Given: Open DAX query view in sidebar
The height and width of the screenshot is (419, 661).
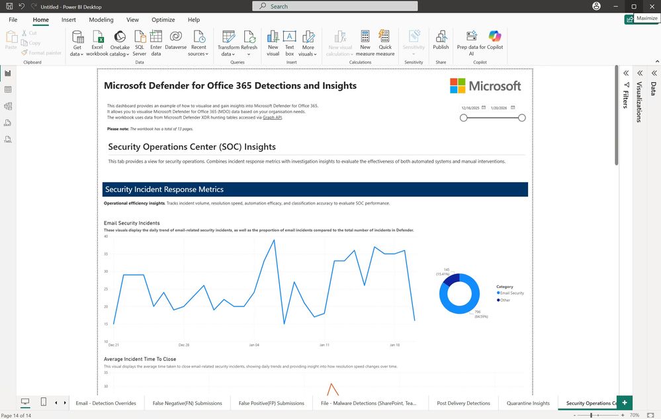Looking at the screenshot, I should [x=7, y=122].
